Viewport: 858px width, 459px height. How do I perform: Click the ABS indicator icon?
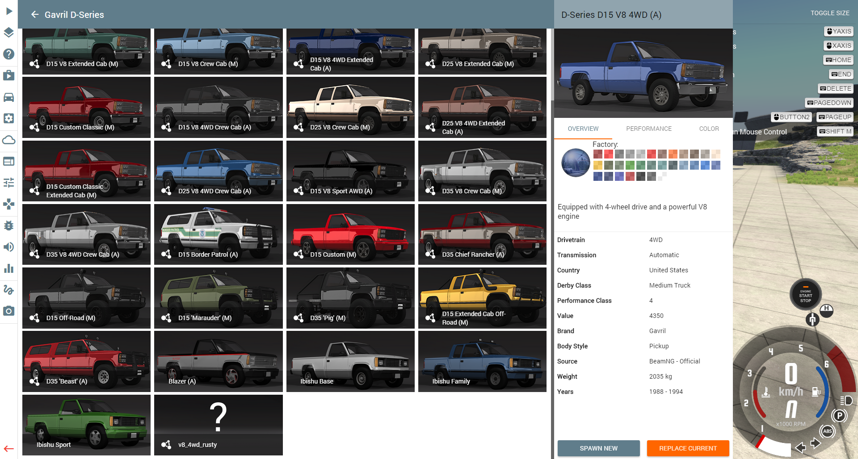[x=827, y=431]
